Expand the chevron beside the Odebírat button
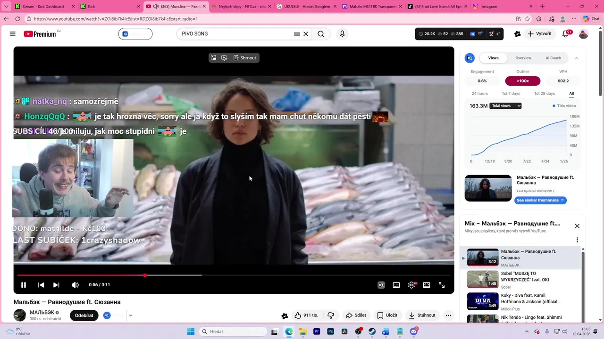Screen dimensions: 604x339 point(130,315)
